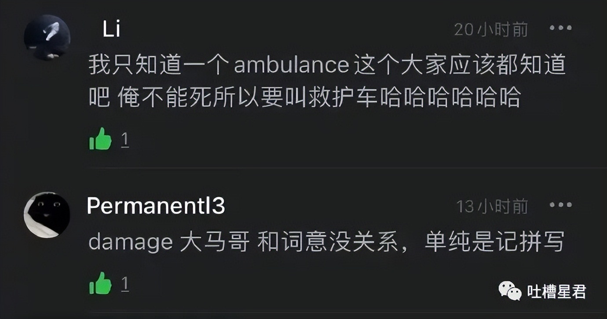Expand actions via the three-dot icon next to 20小时前
Screen dimensions: 607x319
(x=560, y=27)
